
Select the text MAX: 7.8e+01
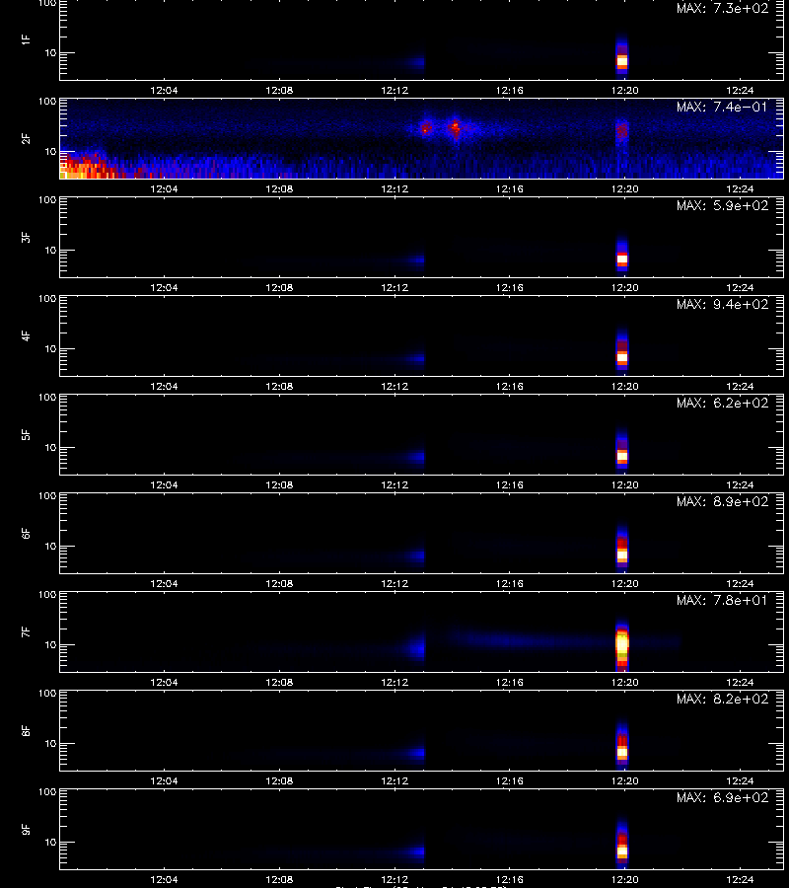pos(722,600)
